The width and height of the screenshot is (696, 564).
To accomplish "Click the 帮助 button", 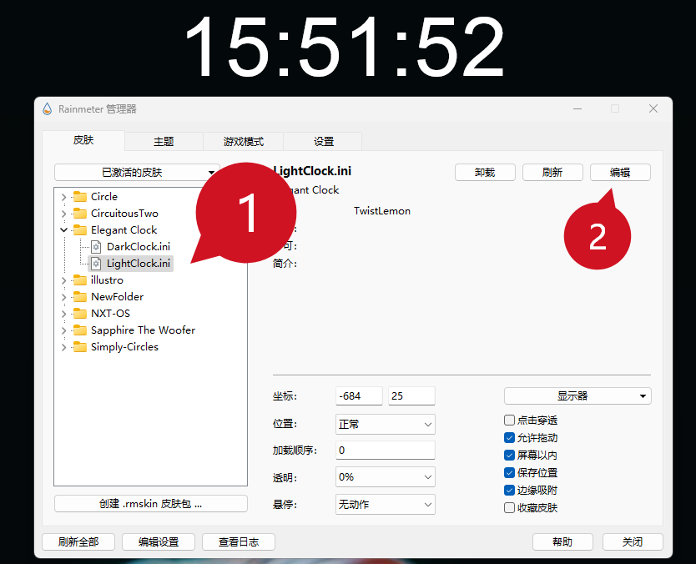I will click(562, 541).
